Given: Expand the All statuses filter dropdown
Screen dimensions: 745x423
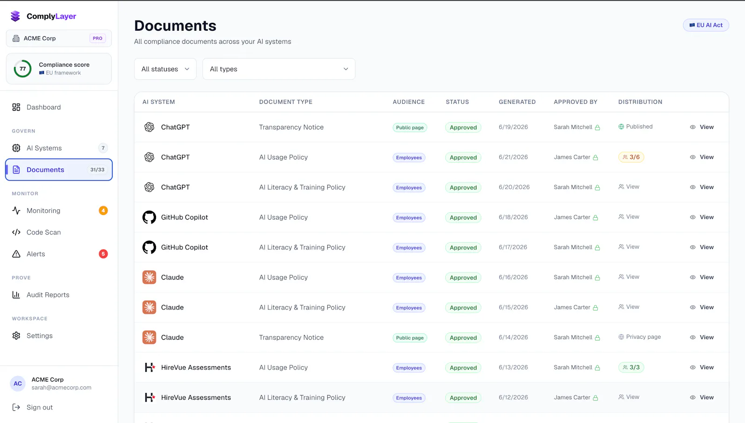Looking at the screenshot, I should coord(165,69).
